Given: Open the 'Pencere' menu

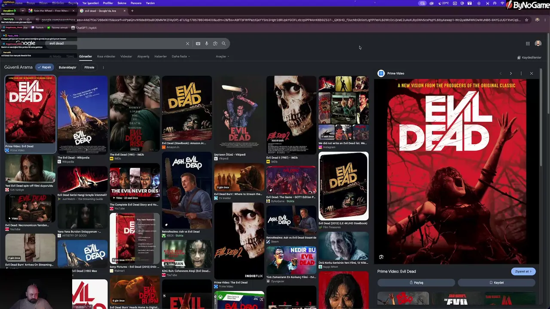Looking at the screenshot, I should click(136, 3).
